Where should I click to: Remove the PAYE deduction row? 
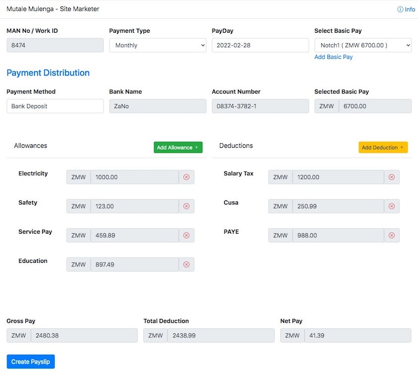[x=392, y=235]
